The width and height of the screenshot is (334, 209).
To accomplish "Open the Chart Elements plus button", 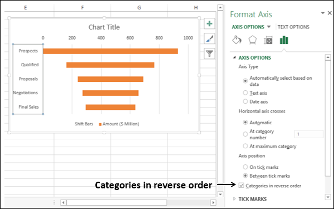I will coord(209,23).
